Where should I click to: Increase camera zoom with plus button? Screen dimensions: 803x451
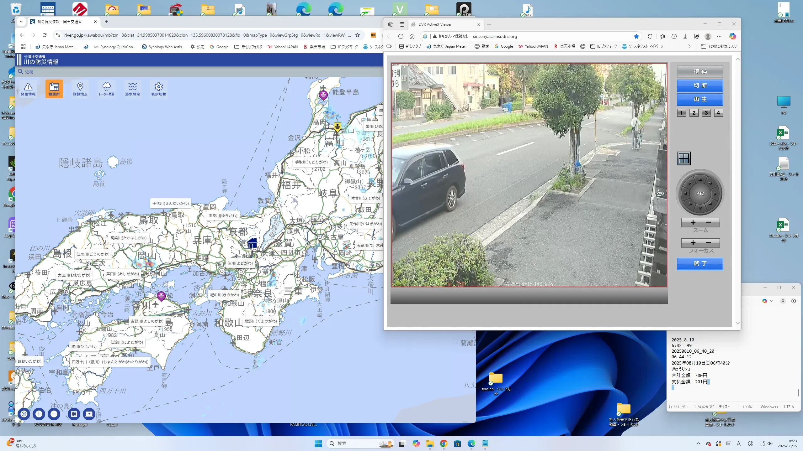point(693,222)
